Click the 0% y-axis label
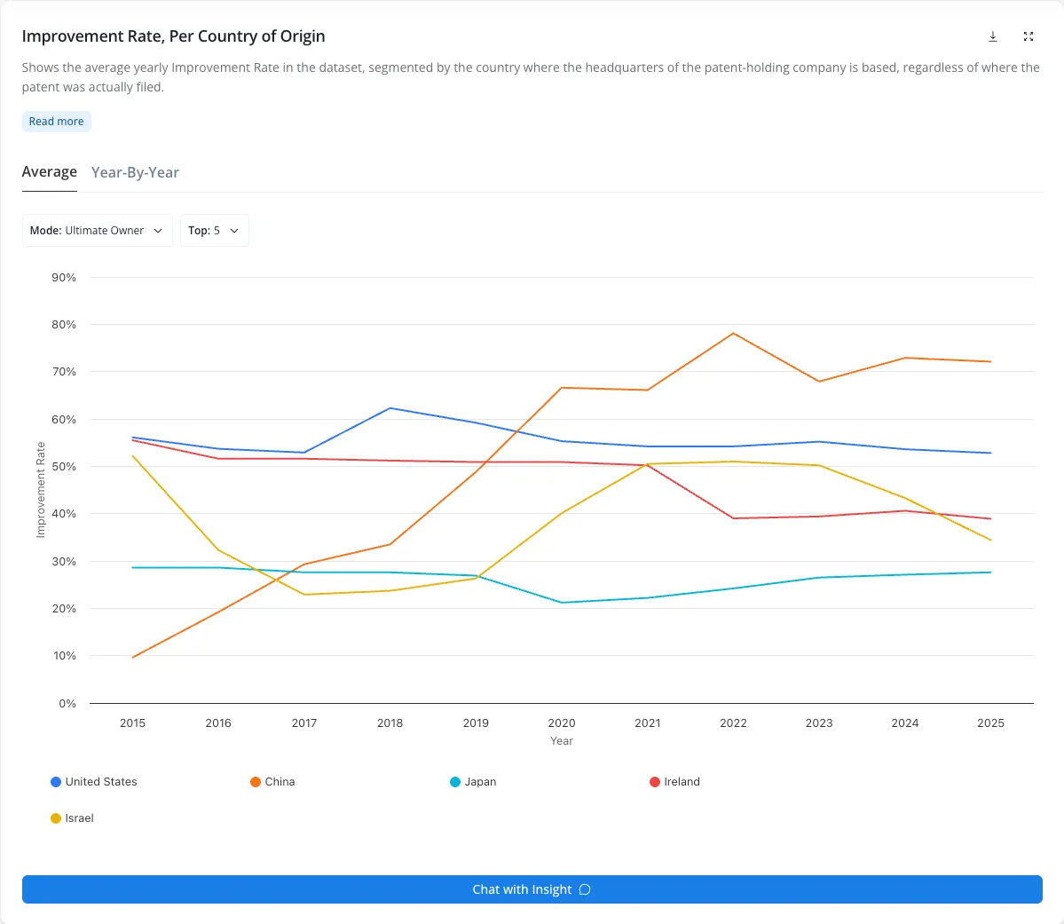1064x924 pixels. coord(67,703)
